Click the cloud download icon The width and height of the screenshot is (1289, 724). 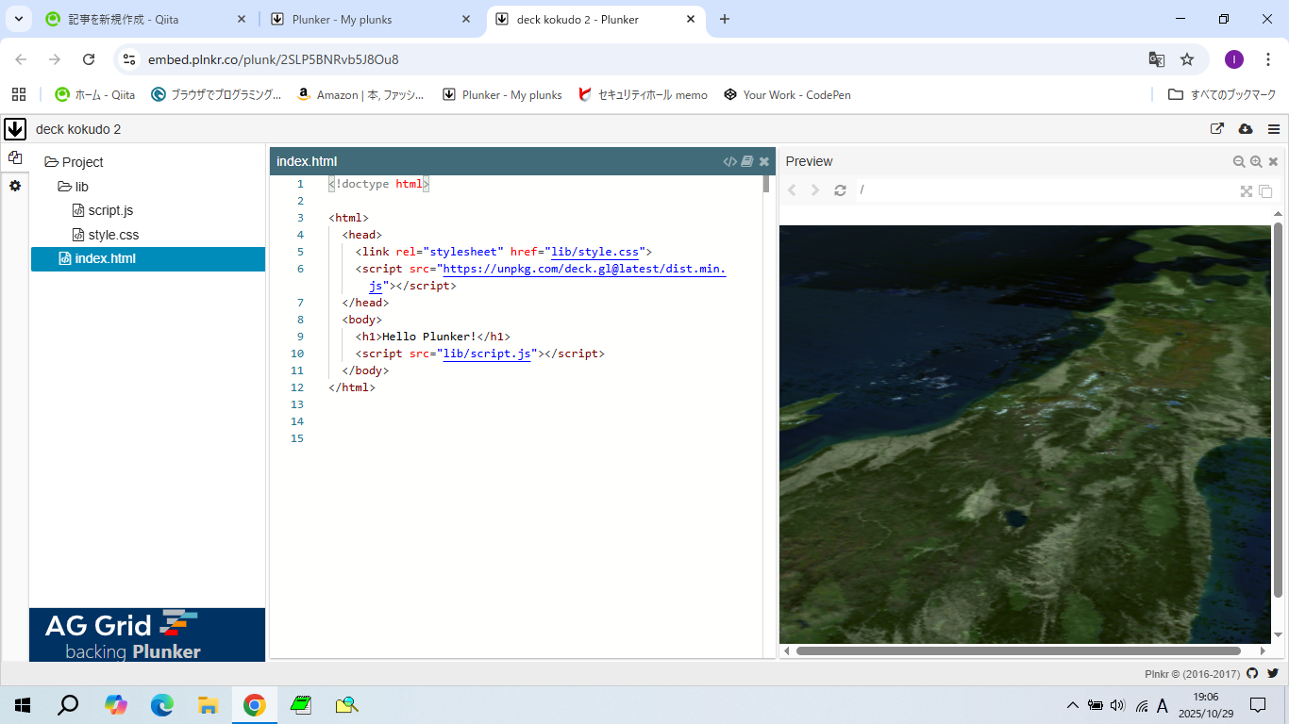pyautogui.click(x=1245, y=129)
